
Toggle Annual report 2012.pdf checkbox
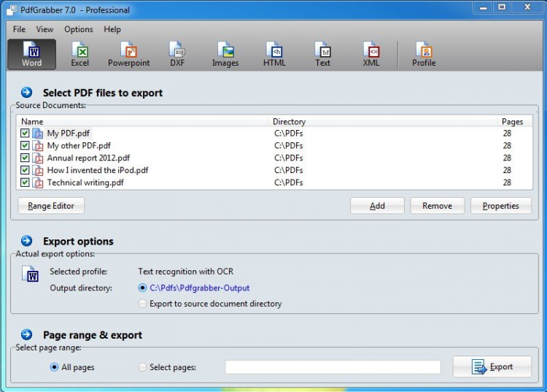click(25, 158)
